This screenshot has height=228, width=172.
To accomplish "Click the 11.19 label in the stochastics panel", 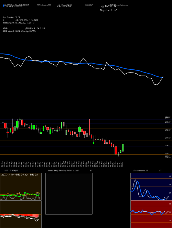I will tap(167, 198).
